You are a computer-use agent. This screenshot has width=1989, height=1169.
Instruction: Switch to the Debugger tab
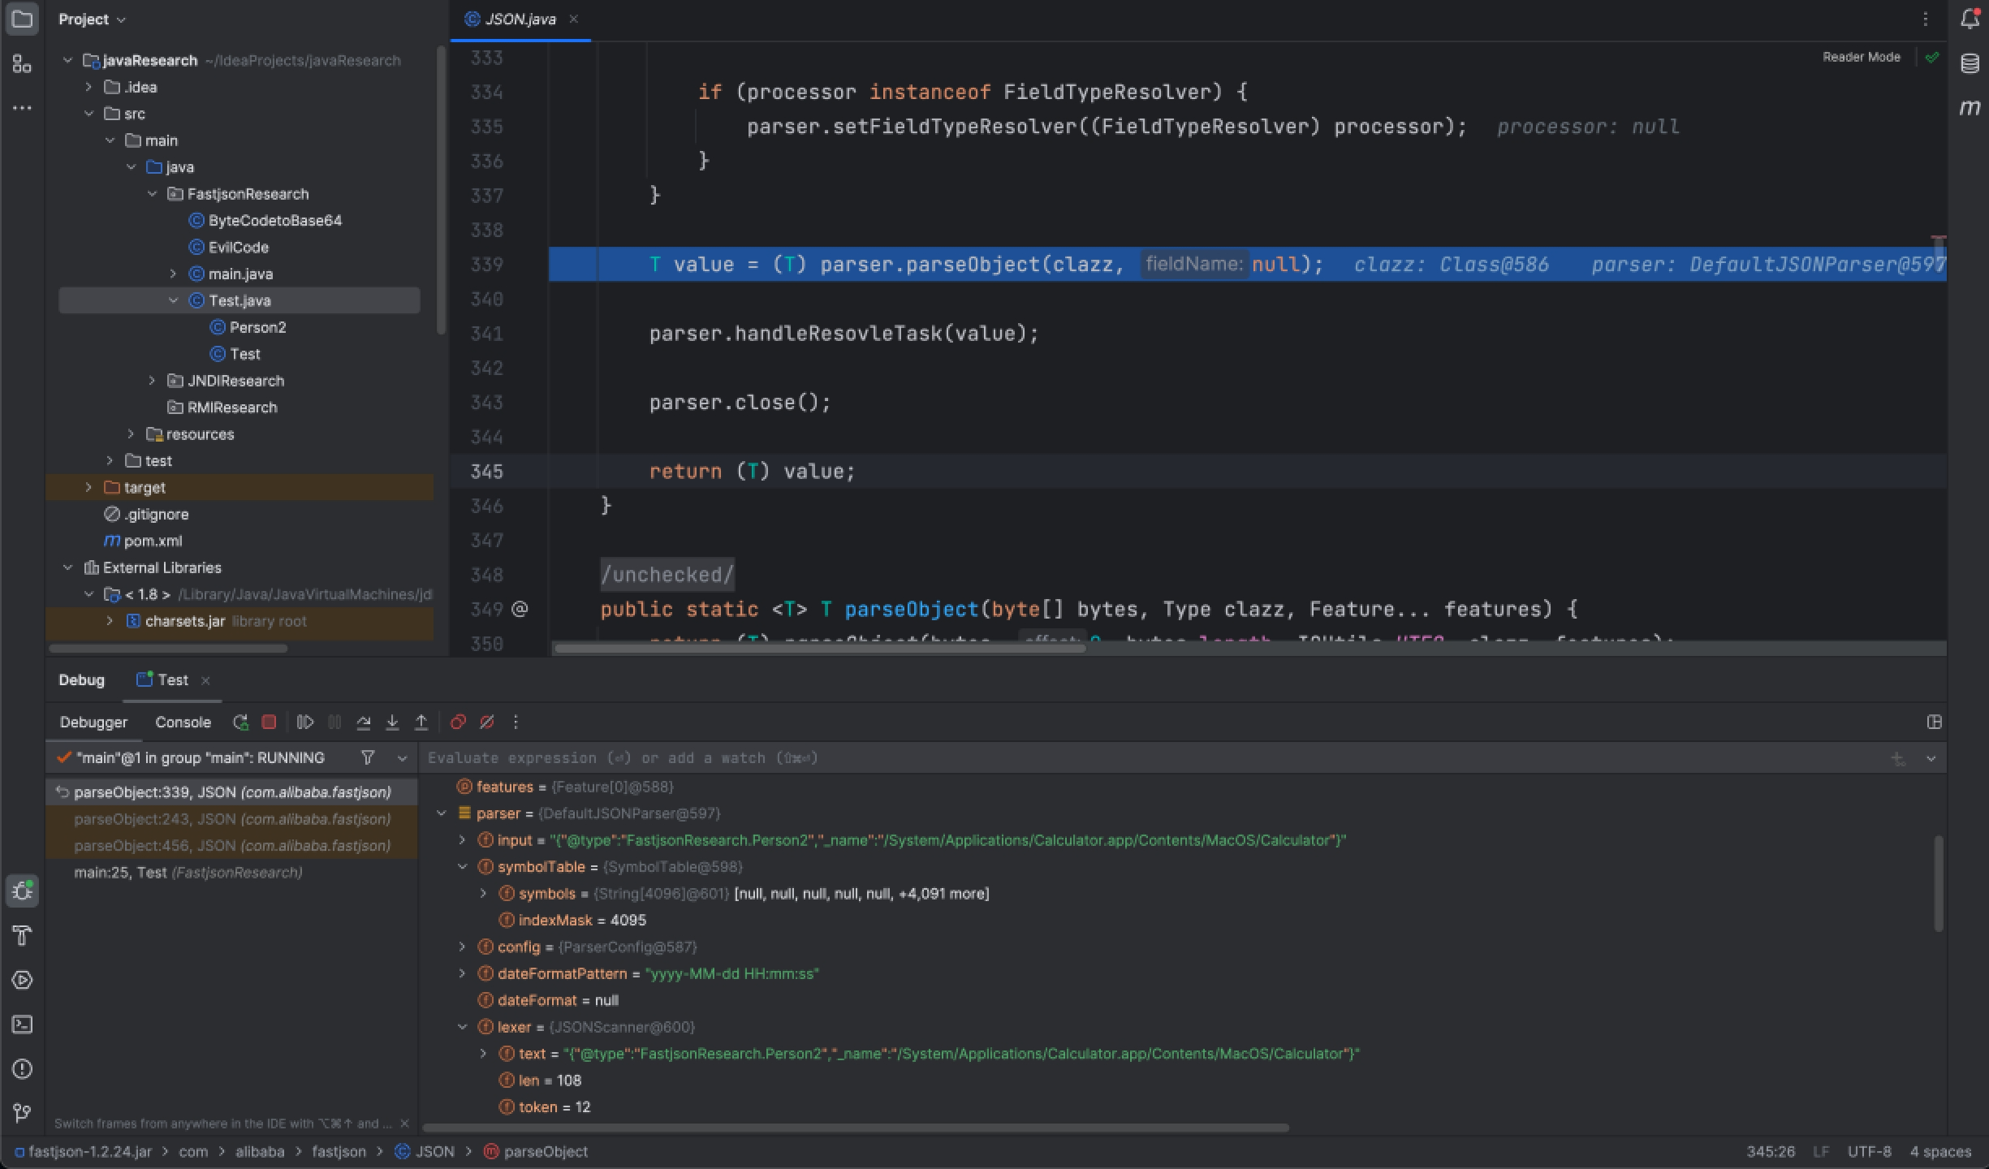pyautogui.click(x=93, y=722)
